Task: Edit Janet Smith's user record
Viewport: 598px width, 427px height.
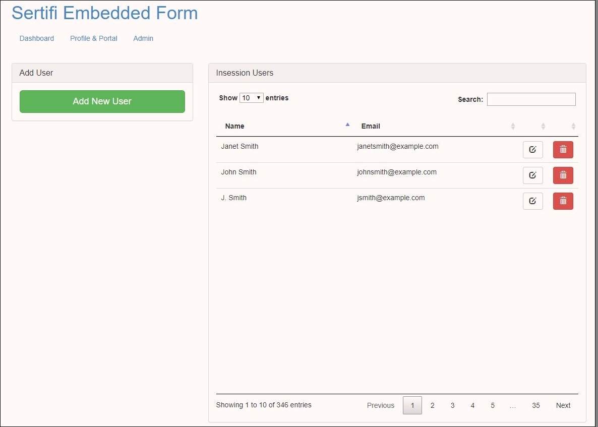Action: 532,150
